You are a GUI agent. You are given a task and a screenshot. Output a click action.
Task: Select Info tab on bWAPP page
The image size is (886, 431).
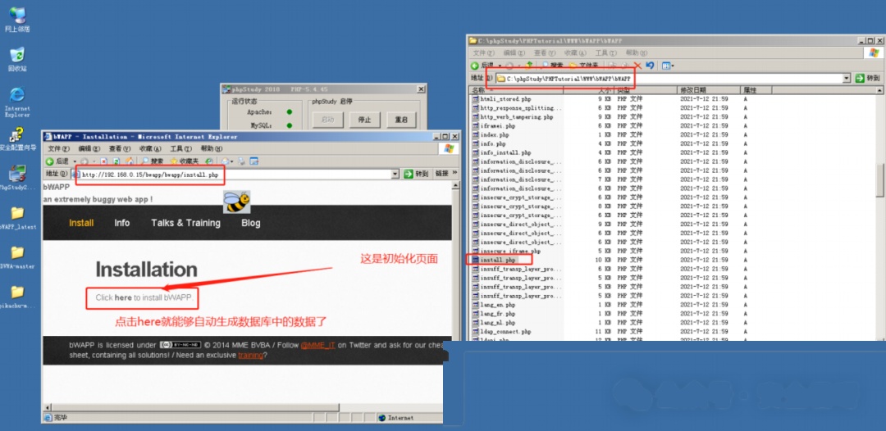[x=122, y=223]
